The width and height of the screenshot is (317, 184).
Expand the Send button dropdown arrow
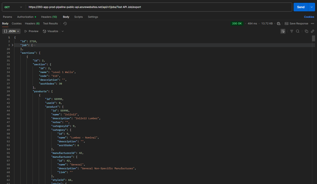coord(311,7)
